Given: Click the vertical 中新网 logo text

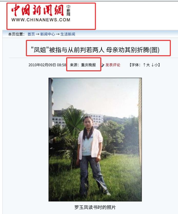Looking at the screenshot, I should (68, 10).
